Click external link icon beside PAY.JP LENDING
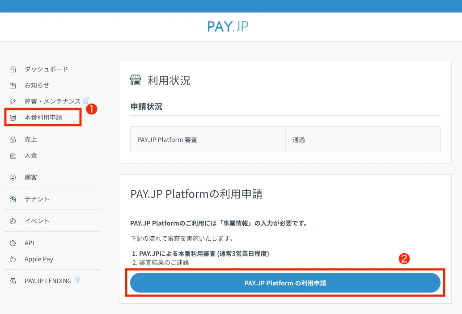This screenshot has height=314, width=462. pos(77,280)
